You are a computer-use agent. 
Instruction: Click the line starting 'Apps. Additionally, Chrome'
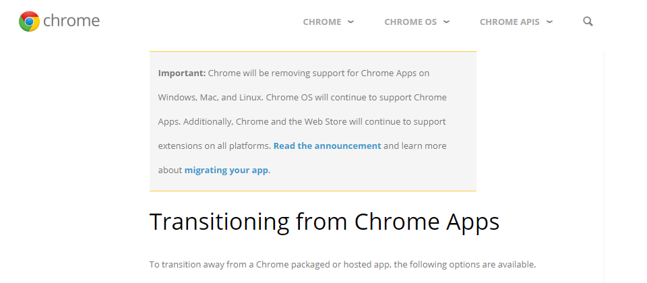click(x=302, y=122)
